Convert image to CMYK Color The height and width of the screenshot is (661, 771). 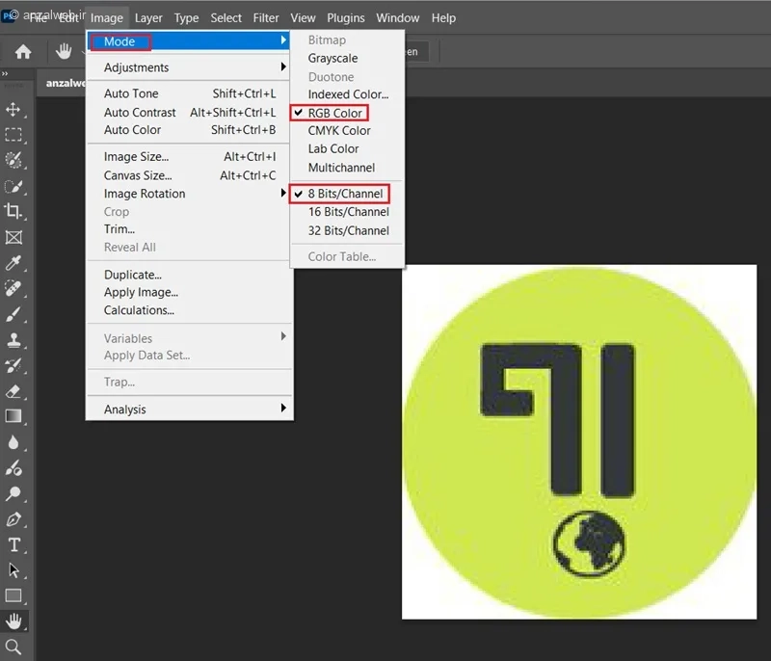pos(347,131)
